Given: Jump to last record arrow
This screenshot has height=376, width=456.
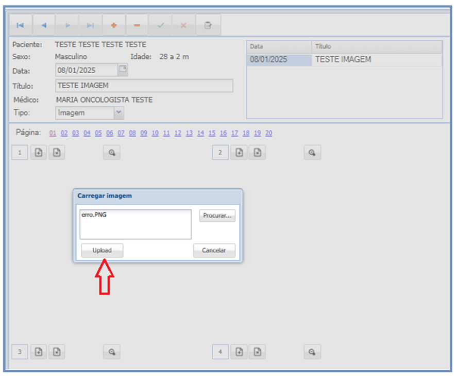Looking at the screenshot, I should (x=91, y=25).
